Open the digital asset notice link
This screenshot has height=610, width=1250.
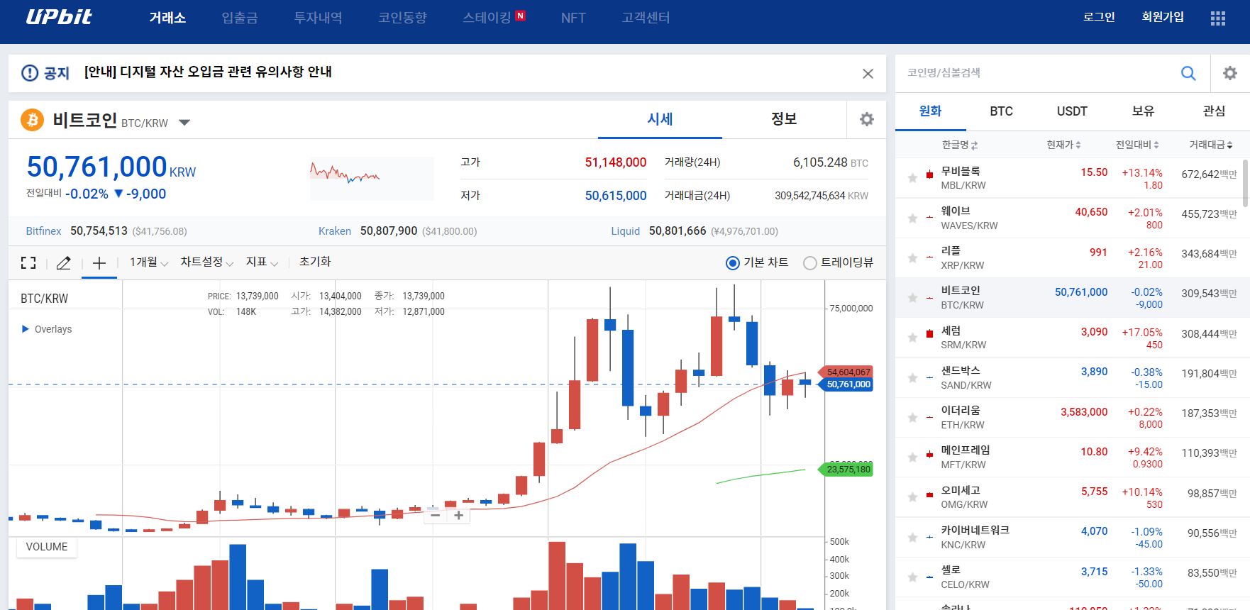pos(208,72)
